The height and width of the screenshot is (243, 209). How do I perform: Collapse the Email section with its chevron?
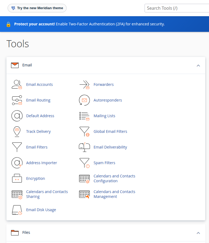tap(198, 66)
